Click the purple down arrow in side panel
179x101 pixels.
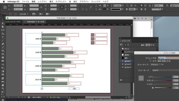[142, 19]
